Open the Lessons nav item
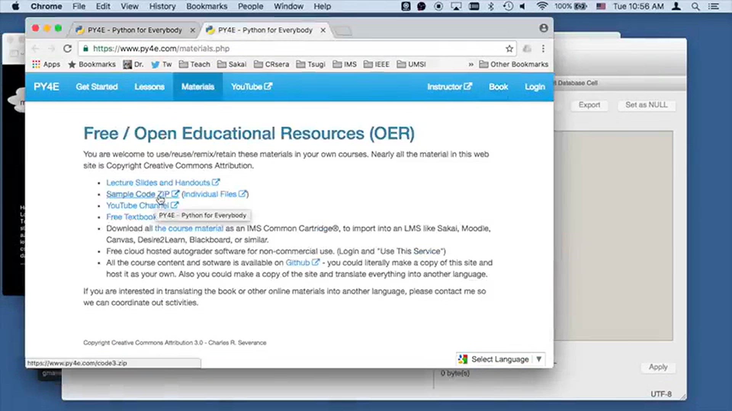This screenshot has height=411, width=732. pyautogui.click(x=149, y=87)
